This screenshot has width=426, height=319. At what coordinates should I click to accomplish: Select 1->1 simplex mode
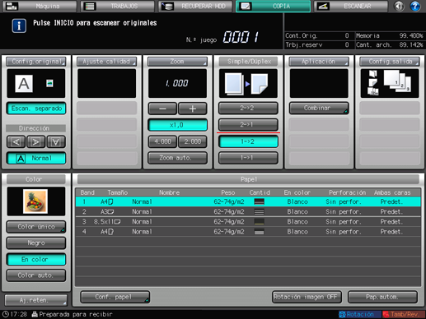248,158
